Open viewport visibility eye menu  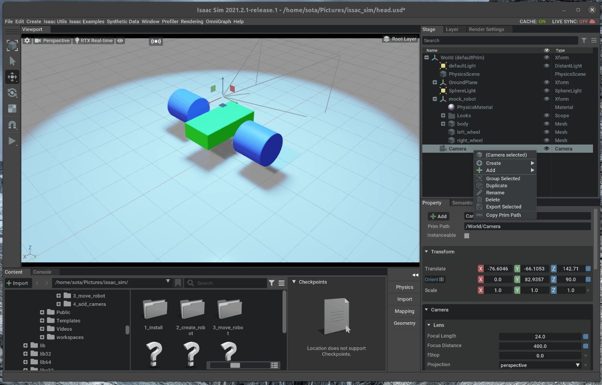point(120,40)
